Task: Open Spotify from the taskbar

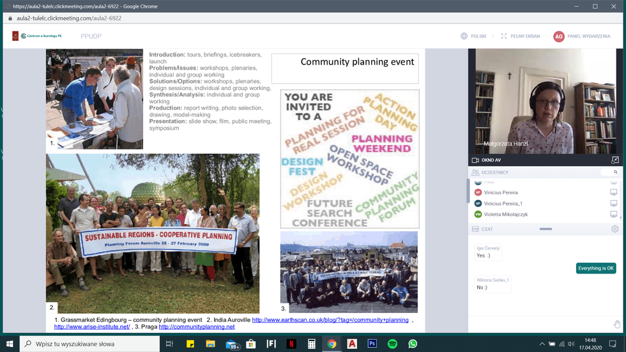Action: click(392, 344)
